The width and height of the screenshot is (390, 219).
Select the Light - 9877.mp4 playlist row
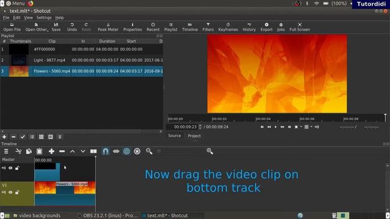82,60
